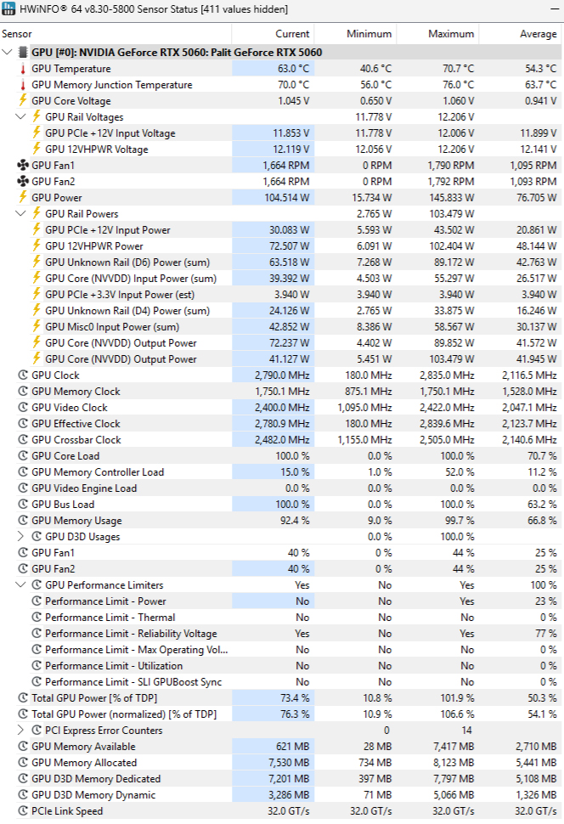564x824 pixels.
Task: Click the Maximum column header
Action: point(437,34)
